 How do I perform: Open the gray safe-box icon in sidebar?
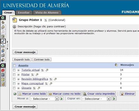tap(3, 36)
